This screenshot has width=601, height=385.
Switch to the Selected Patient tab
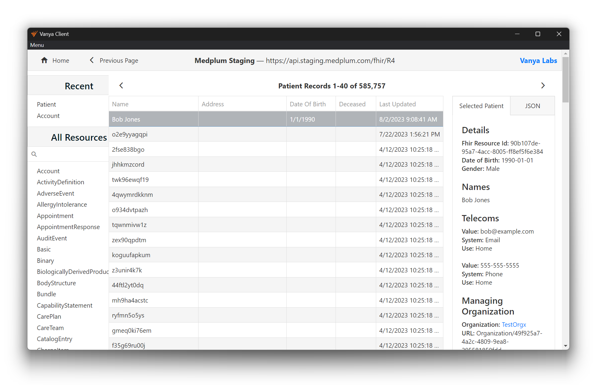(481, 106)
